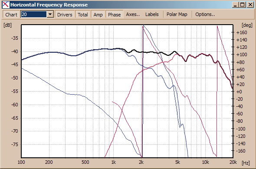Screen dimensions: 256x169
Task: Open the Chart angle dropdown arrow
Action: point(50,14)
